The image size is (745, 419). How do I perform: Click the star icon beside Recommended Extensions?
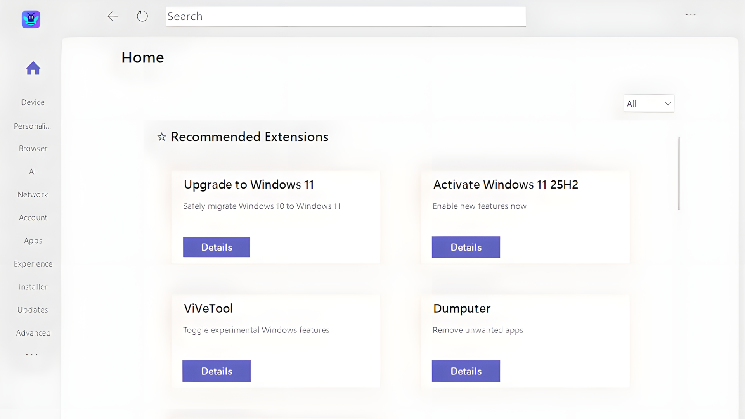161,137
